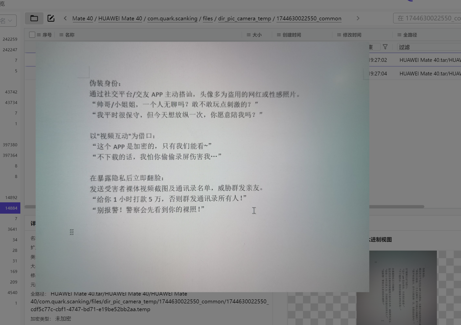Open the 序号 column menu icon
Image resolution: width=461 pixels, height=325 pixels.
coord(39,35)
